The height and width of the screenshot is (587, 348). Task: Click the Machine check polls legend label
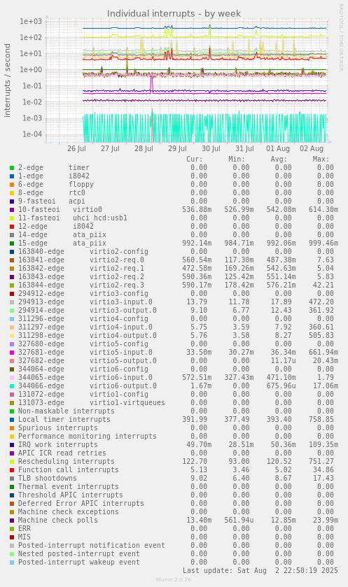[58, 521]
